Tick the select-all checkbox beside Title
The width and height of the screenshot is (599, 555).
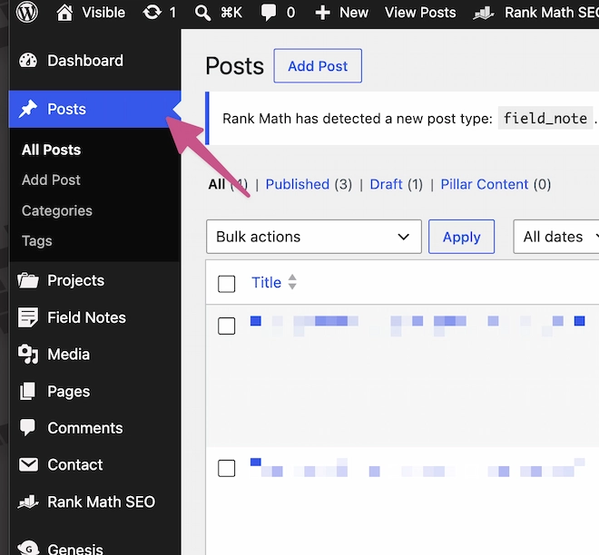coord(227,284)
